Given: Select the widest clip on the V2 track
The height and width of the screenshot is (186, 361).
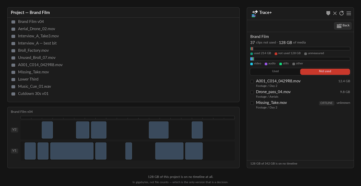Looking at the screenshot, I should [159, 130].
